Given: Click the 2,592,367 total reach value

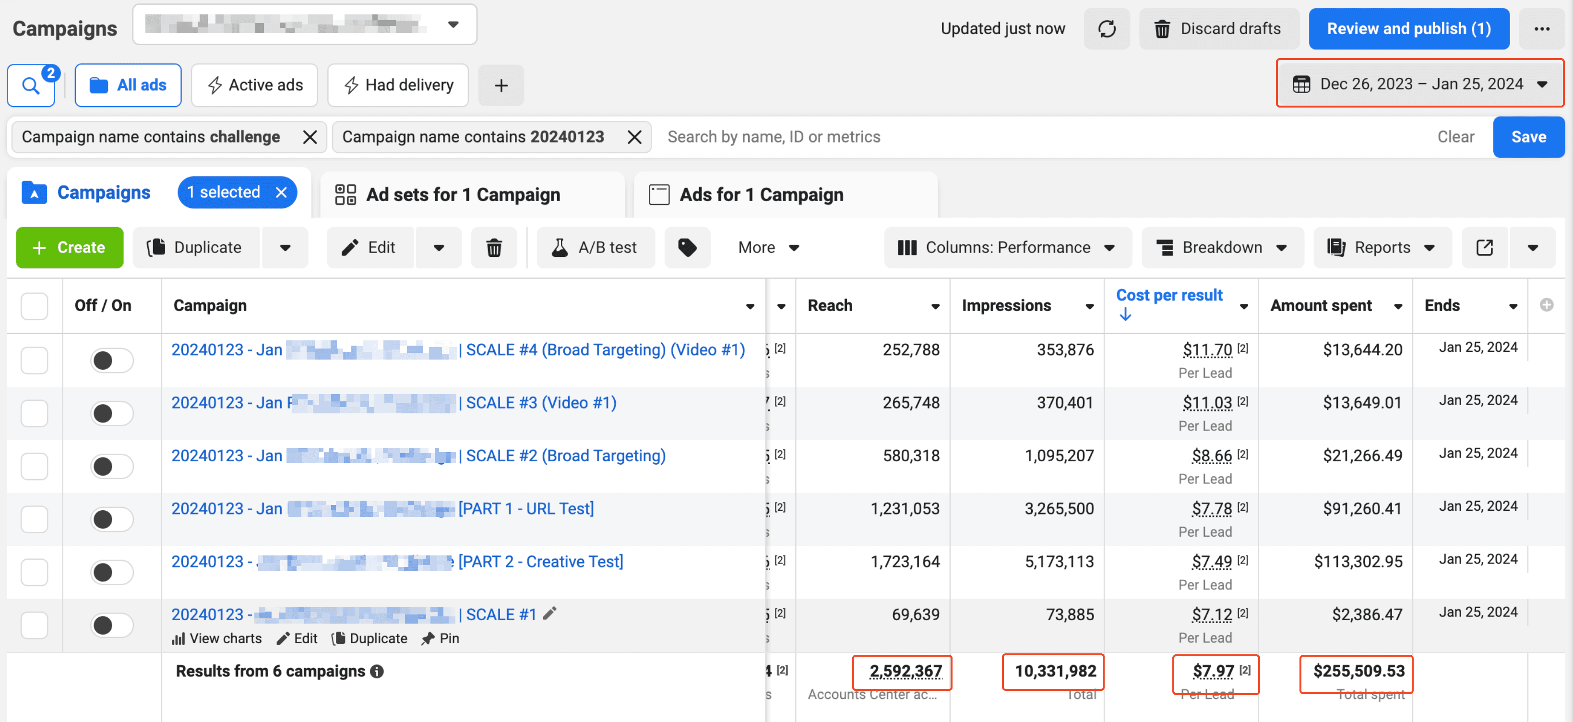Looking at the screenshot, I should coord(906,671).
